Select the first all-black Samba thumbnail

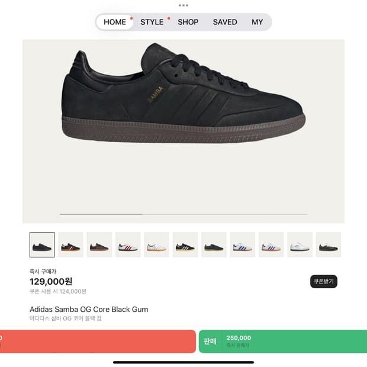coord(42,244)
